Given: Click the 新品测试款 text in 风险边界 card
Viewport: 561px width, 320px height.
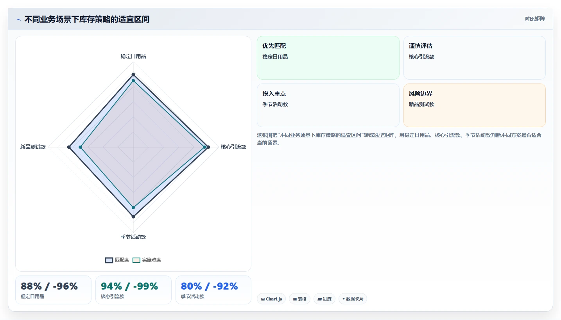Looking at the screenshot, I should [x=422, y=104].
